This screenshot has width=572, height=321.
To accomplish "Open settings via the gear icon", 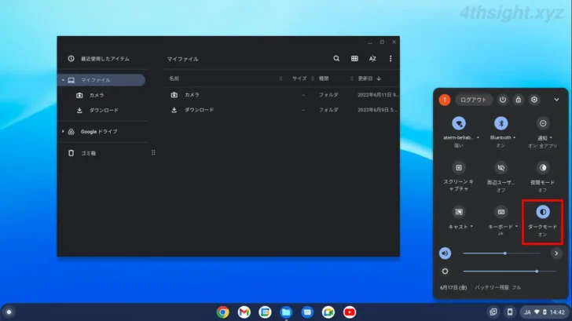I will (534, 100).
